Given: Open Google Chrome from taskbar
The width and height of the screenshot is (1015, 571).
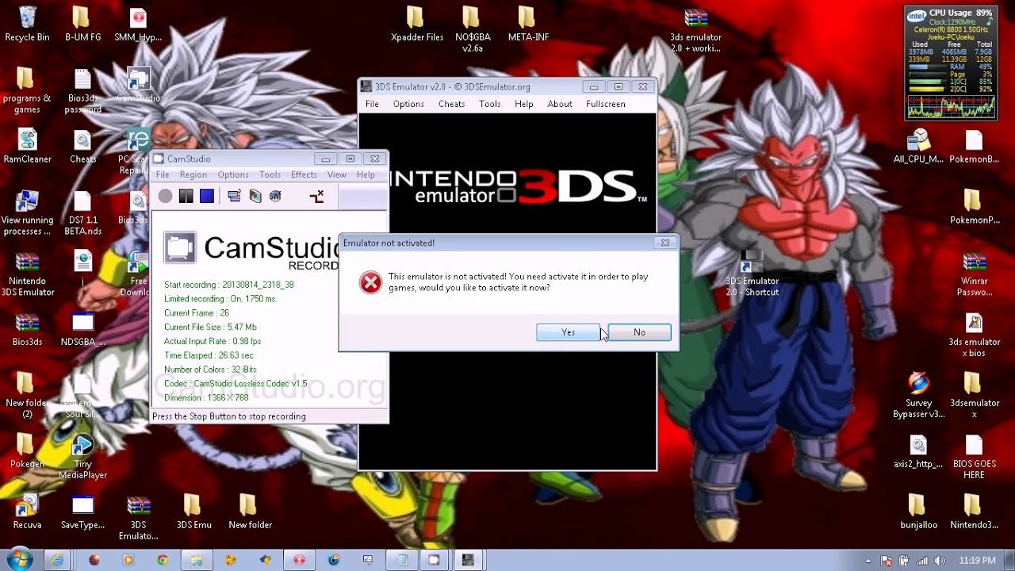Looking at the screenshot, I should [x=162, y=560].
